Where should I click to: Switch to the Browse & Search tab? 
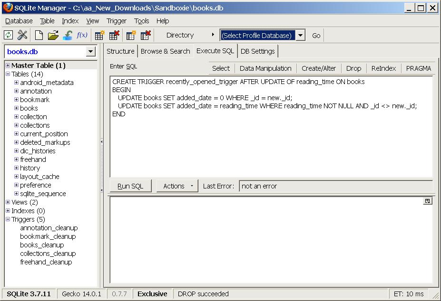point(166,51)
